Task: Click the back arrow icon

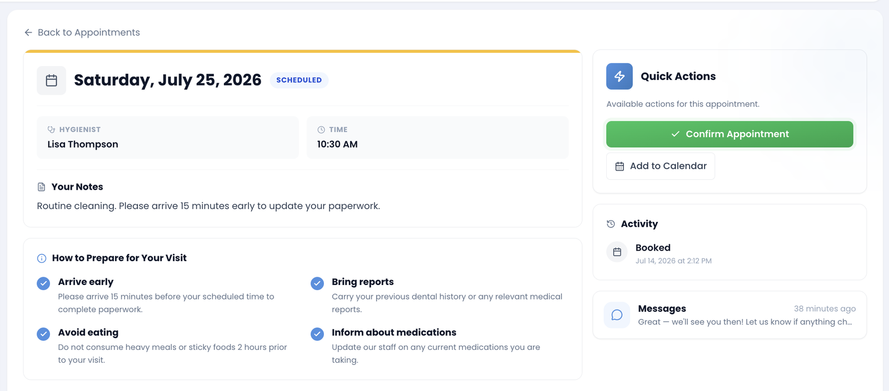Action: (28, 33)
